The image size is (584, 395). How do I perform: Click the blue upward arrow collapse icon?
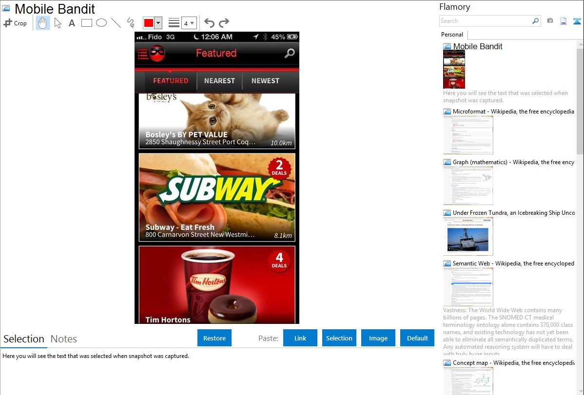point(577,21)
